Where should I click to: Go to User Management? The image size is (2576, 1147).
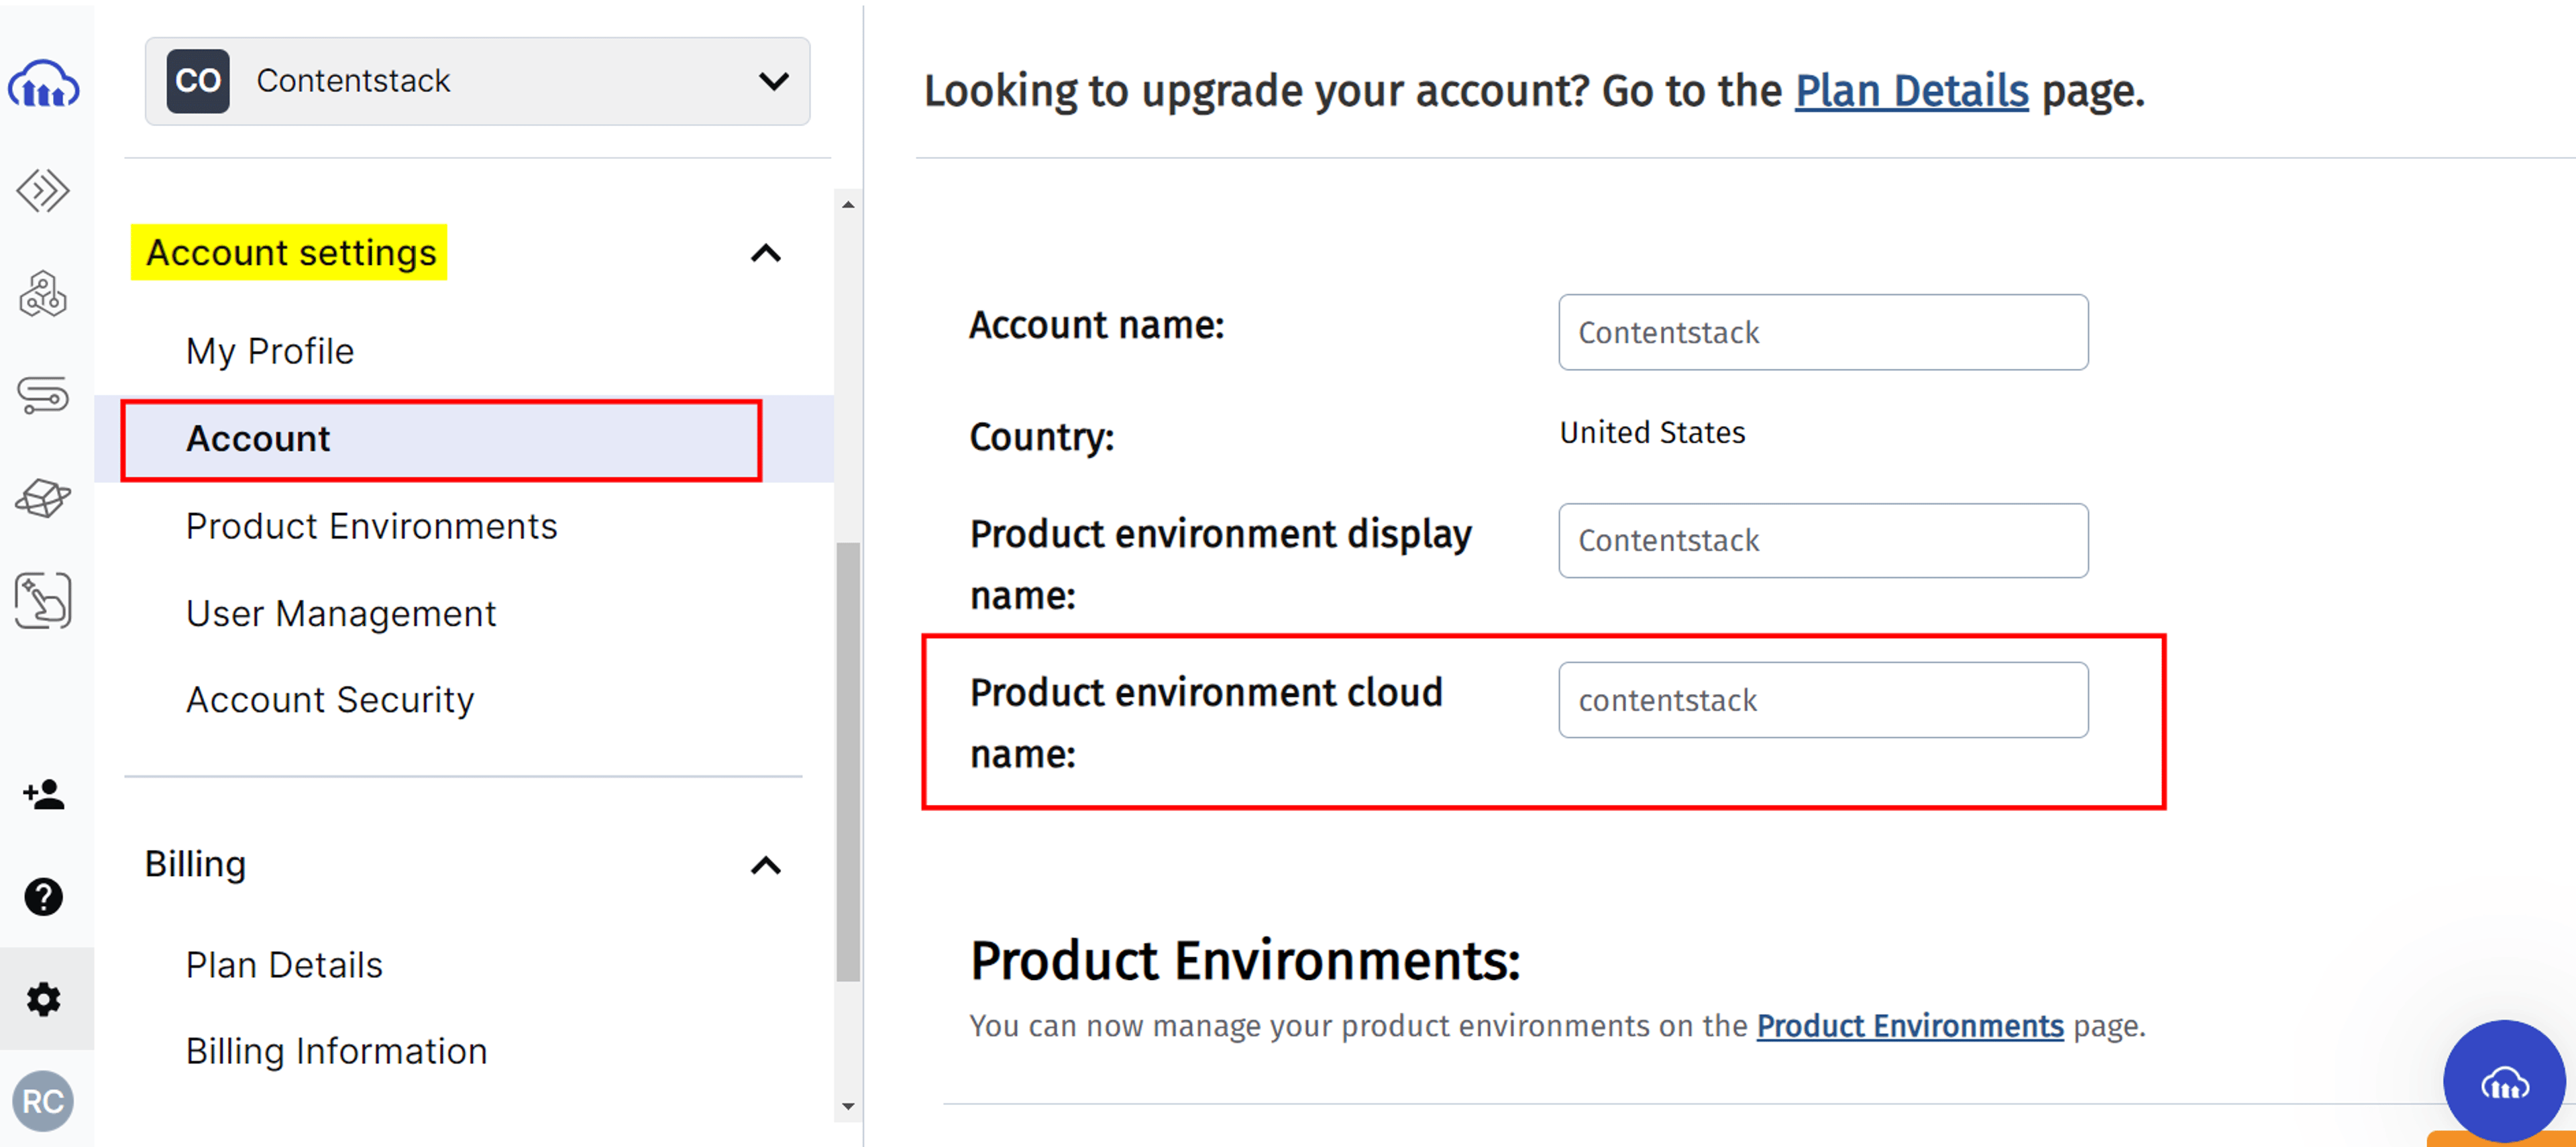[x=341, y=613]
